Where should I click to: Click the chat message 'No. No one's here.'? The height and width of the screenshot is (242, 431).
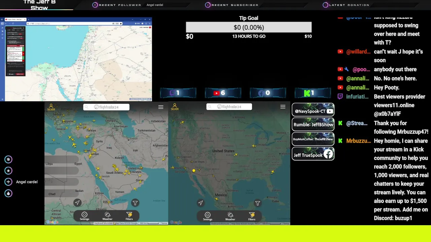(395, 78)
